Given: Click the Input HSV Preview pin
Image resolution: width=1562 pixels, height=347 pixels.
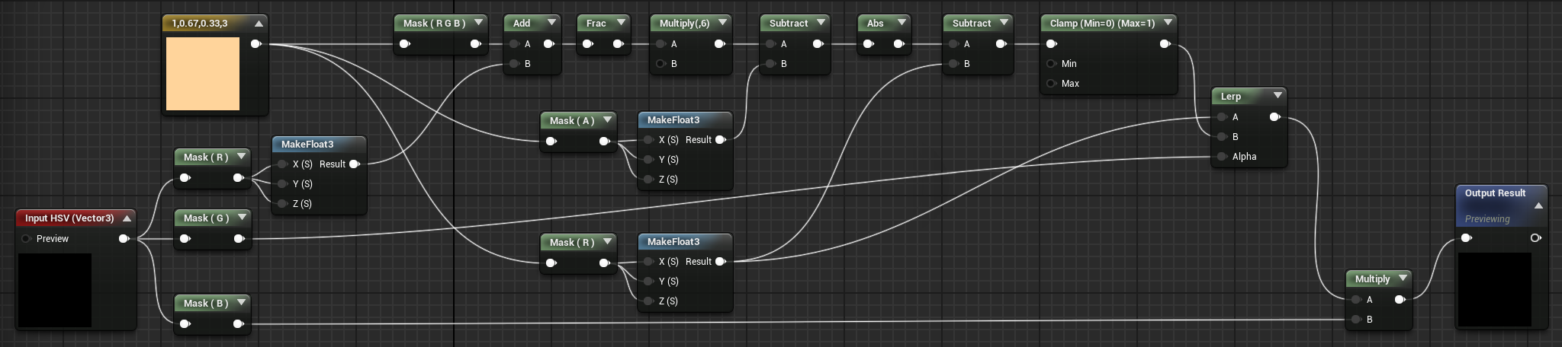Looking at the screenshot, I should click(x=27, y=239).
